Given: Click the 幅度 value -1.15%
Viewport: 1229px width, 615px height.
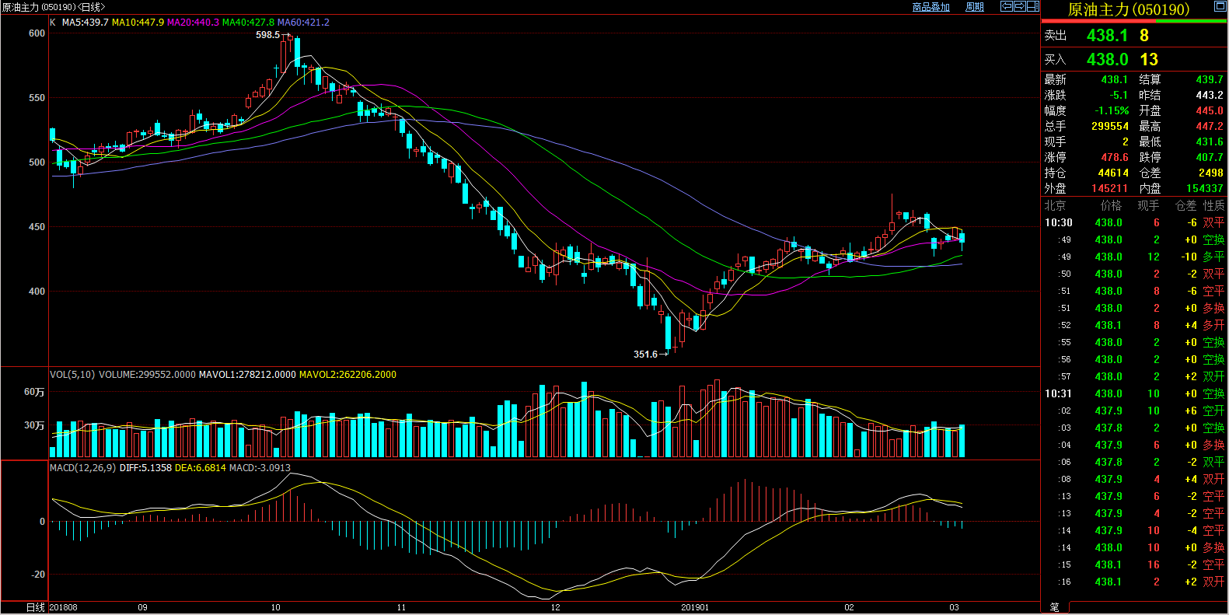Looking at the screenshot, I should tap(1112, 110).
